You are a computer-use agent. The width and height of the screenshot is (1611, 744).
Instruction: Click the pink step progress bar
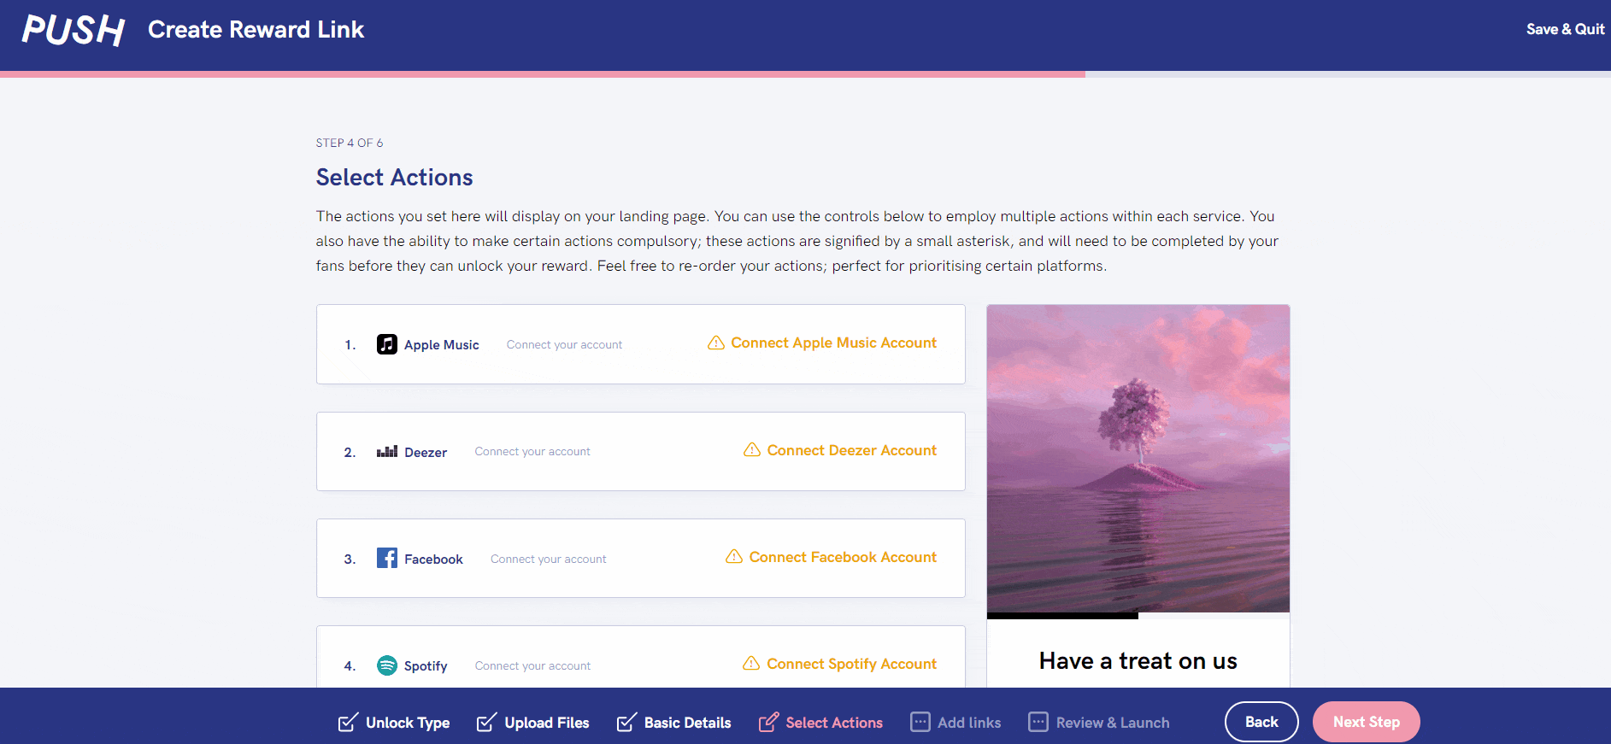(x=543, y=74)
